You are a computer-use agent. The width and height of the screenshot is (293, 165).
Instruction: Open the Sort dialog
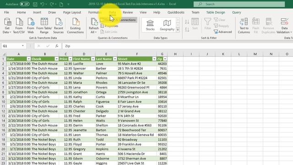tap(195, 24)
